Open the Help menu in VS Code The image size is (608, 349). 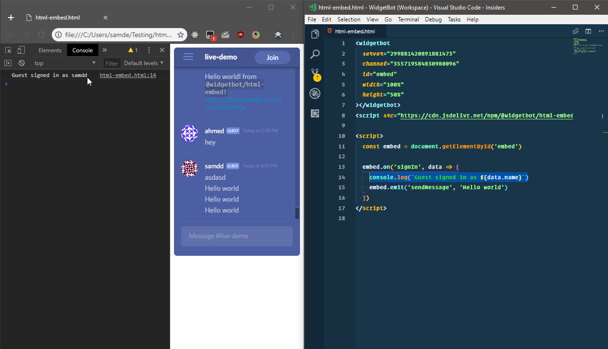click(473, 19)
